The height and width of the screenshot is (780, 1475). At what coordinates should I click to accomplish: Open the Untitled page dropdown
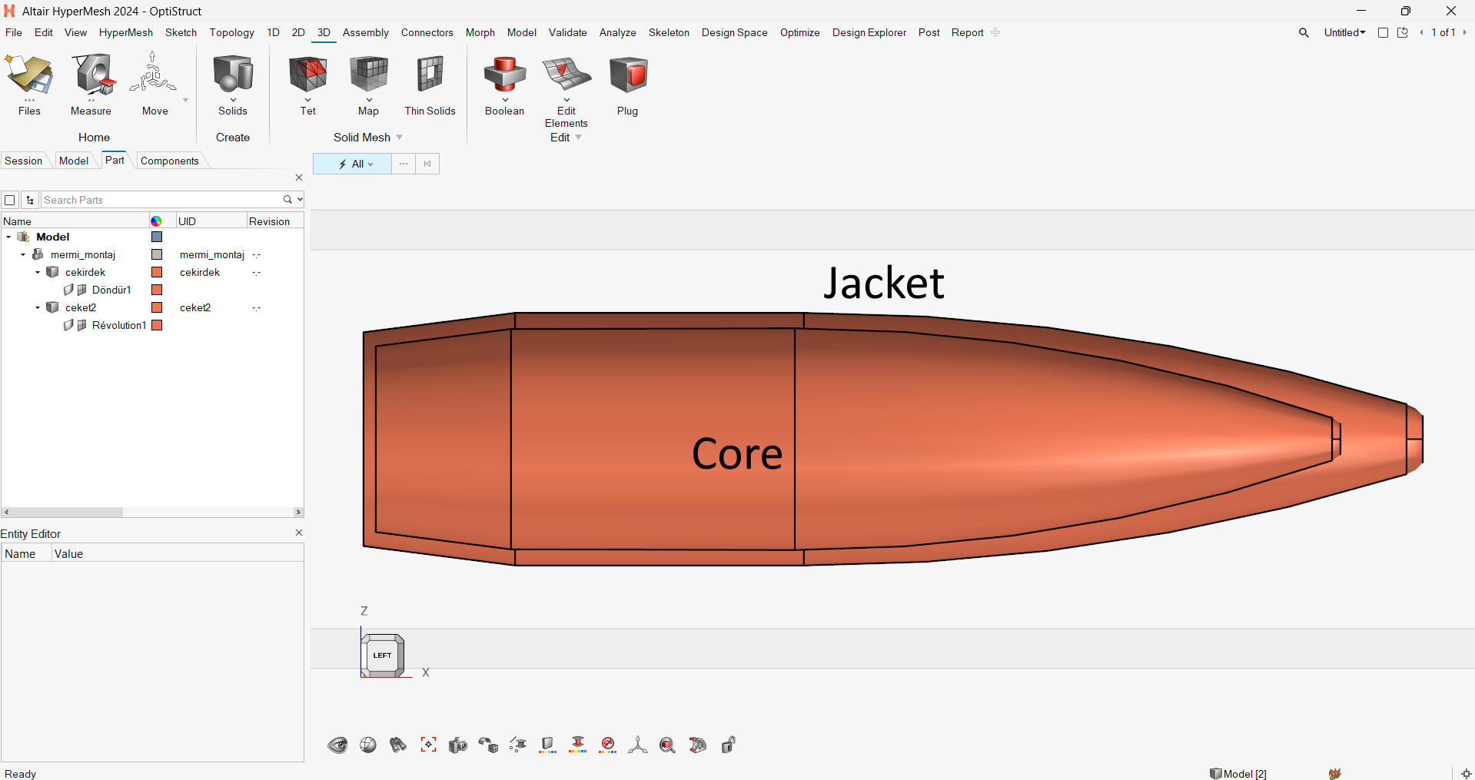[x=1344, y=32]
